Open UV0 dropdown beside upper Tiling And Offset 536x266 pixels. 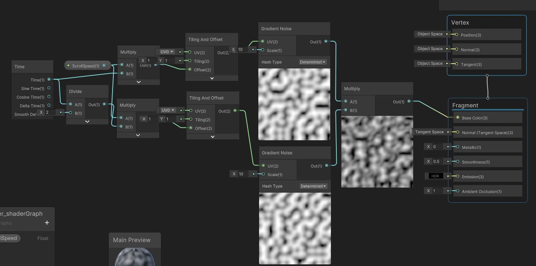tap(166, 52)
